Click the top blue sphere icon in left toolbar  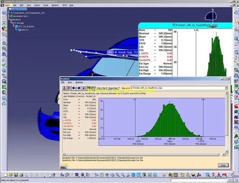pyautogui.click(x=4, y=13)
